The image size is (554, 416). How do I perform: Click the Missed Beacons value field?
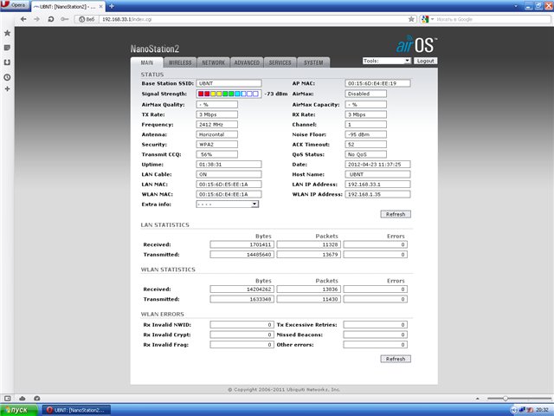click(x=375, y=335)
